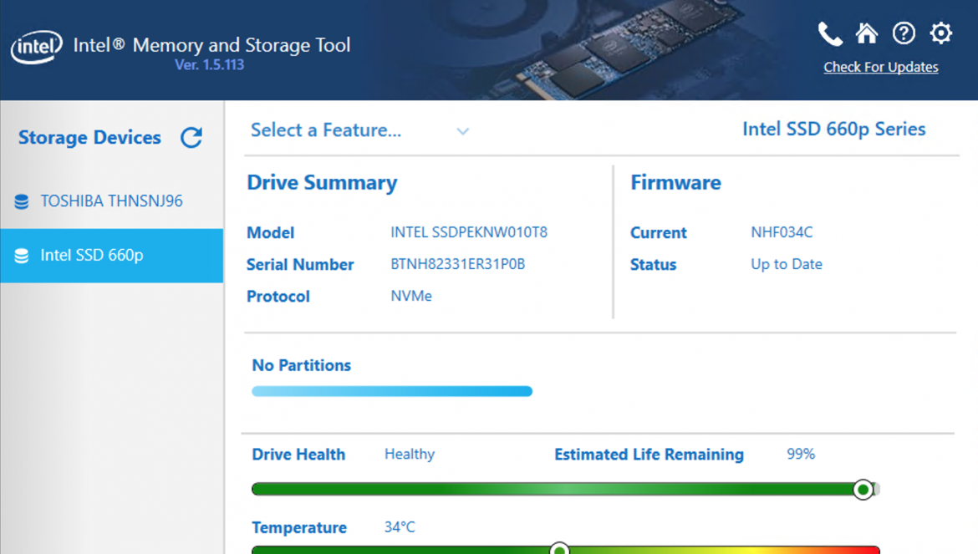Click the Storage Devices heading
Viewport: 978px width, 554px height.
[x=89, y=137]
